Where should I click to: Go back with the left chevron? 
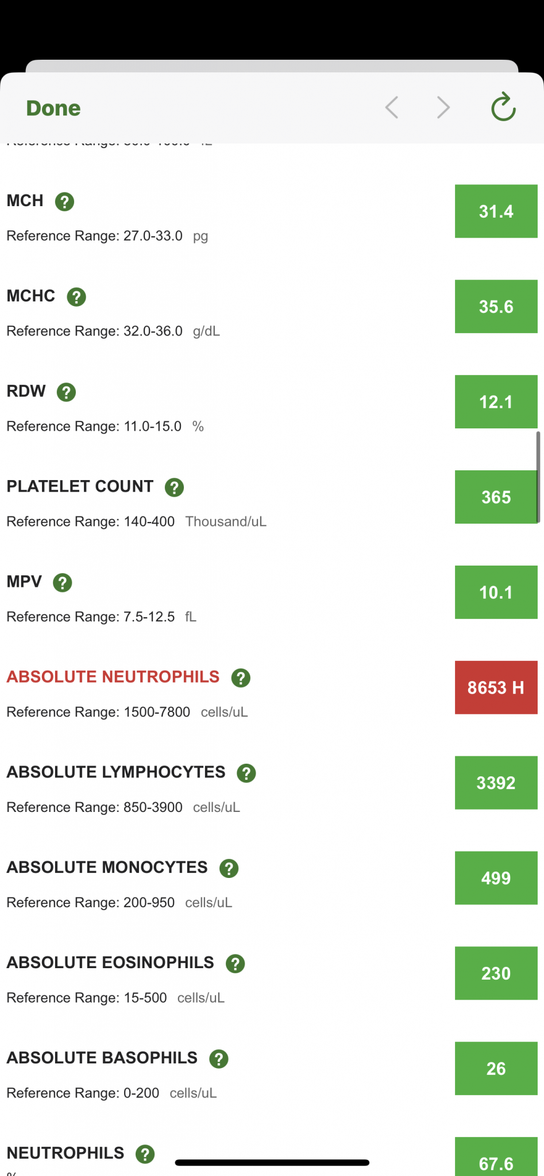click(x=392, y=107)
